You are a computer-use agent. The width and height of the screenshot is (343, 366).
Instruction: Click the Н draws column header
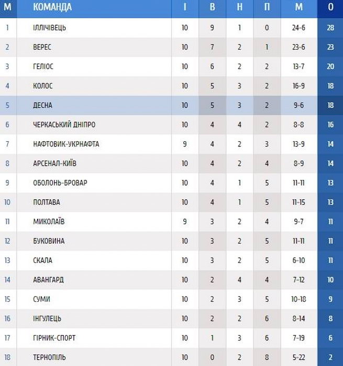[239, 7]
